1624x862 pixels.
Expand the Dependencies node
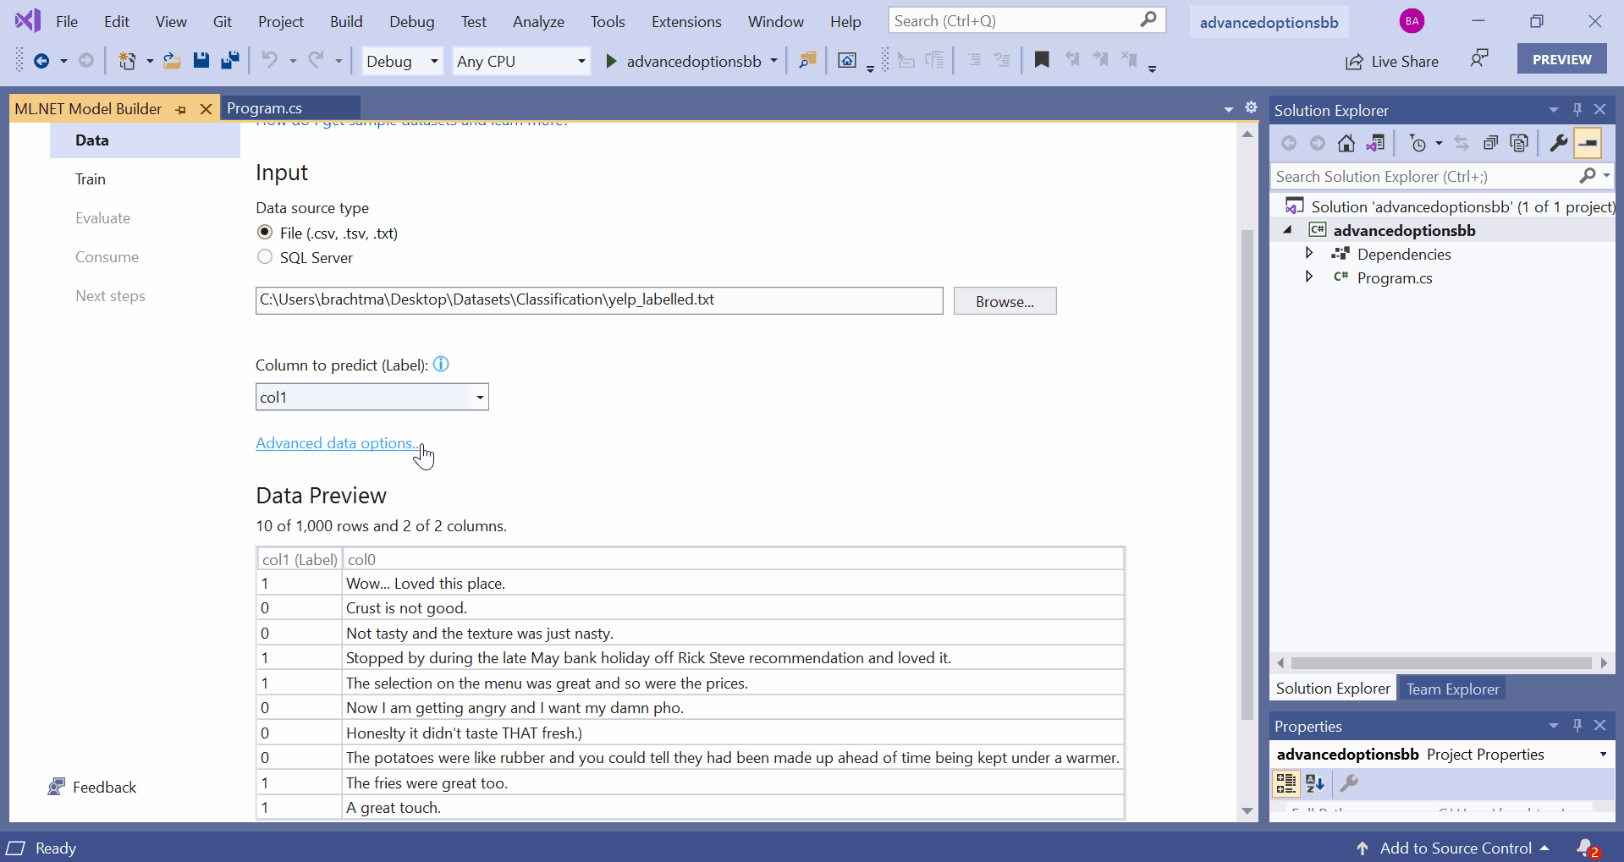(1308, 253)
